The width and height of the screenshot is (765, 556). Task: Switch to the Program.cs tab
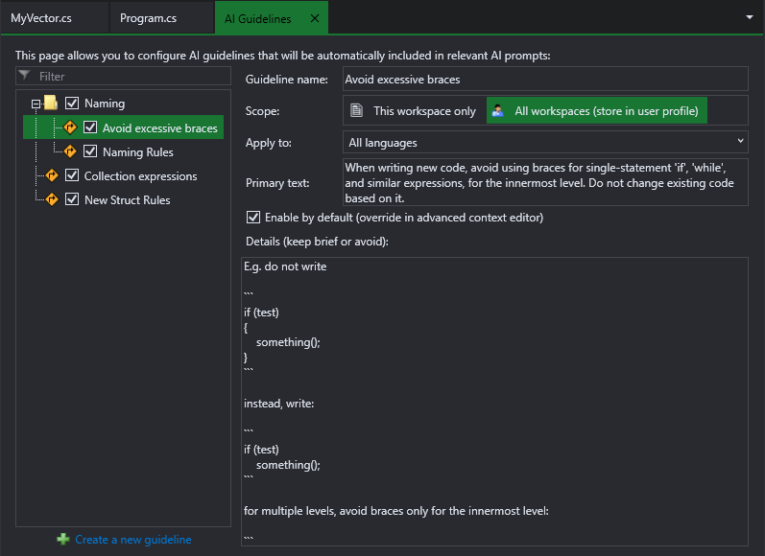tap(161, 18)
